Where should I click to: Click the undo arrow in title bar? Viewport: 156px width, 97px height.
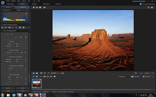(34, 1)
